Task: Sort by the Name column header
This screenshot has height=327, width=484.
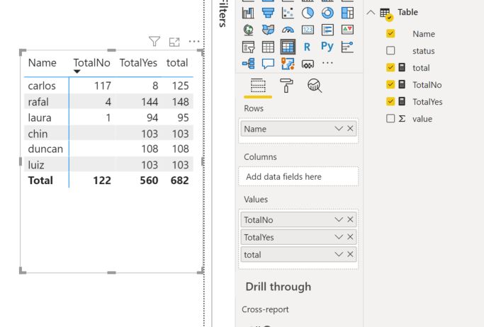Action: point(43,63)
